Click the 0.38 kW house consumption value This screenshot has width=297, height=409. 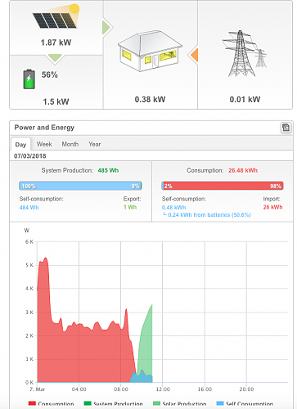click(x=150, y=100)
